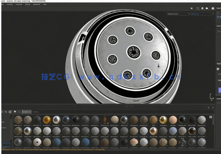Select the blue-outlined category in assets sidebar
Image resolution: width=221 pixels, height=154 pixels.
tap(6, 145)
